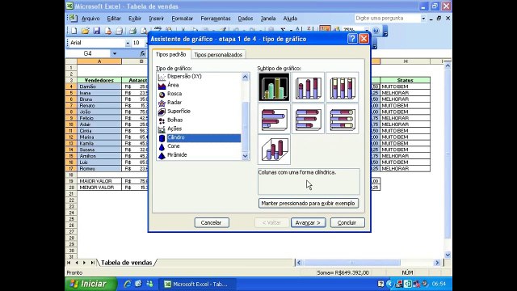Click the Open file toolbar icon
The height and width of the screenshot is (291, 517).
tap(86, 31)
